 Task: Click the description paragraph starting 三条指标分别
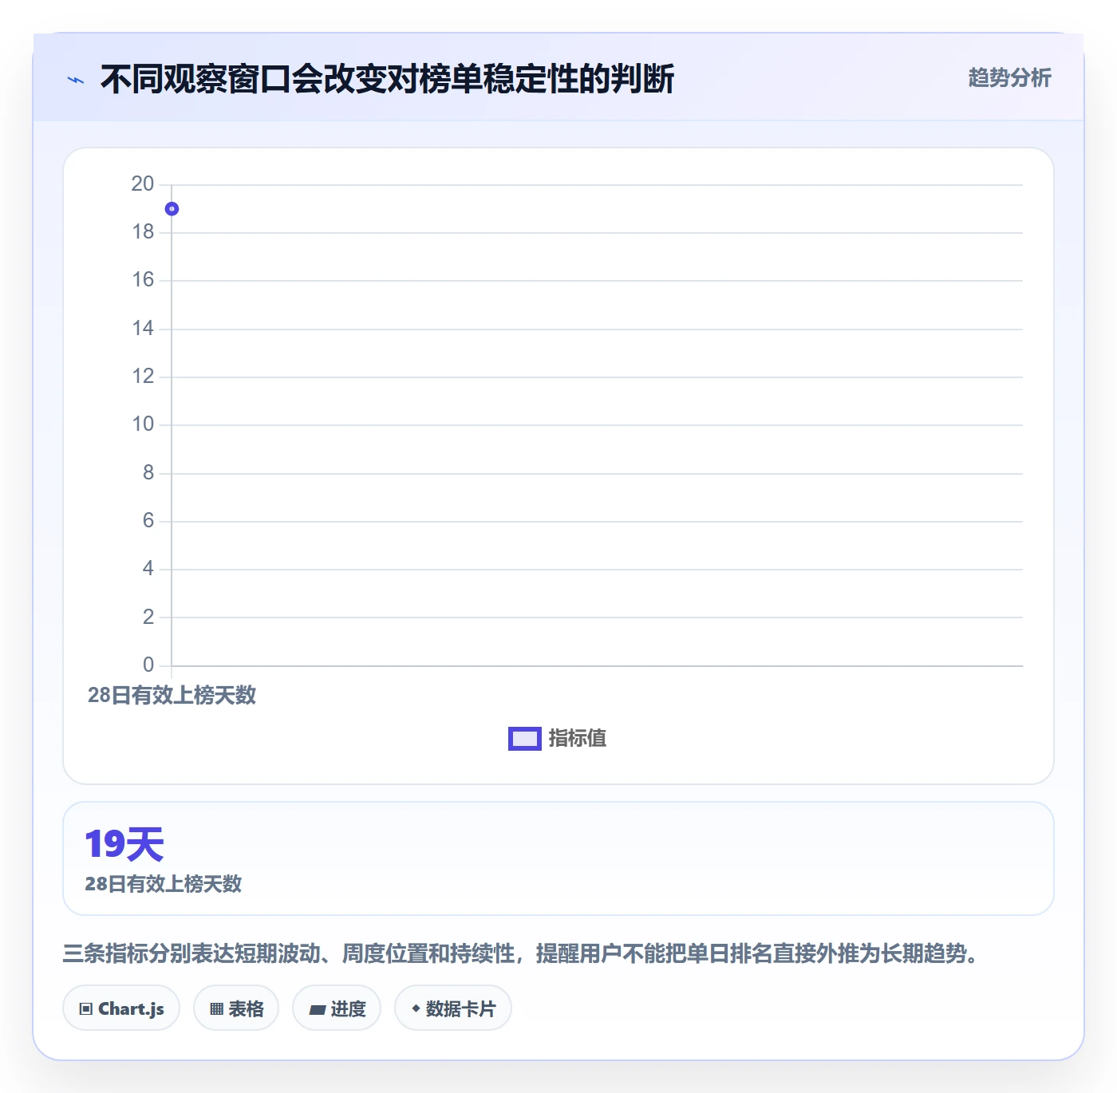point(523,953)
